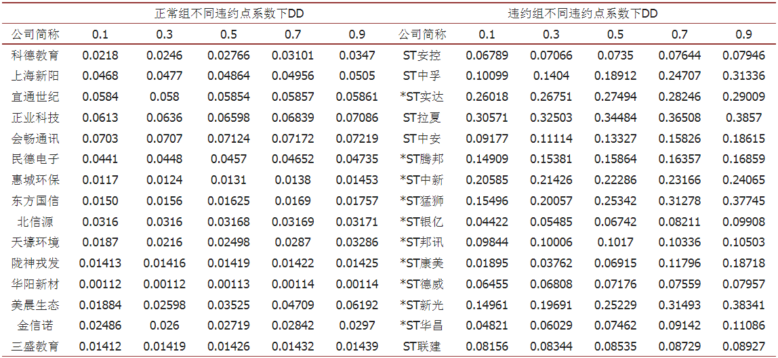Select value 0.38341 for *ST新光
Image resolution: width=778 pixels, height=358 pixels.
pyautogui.click(x=743, y=305)
